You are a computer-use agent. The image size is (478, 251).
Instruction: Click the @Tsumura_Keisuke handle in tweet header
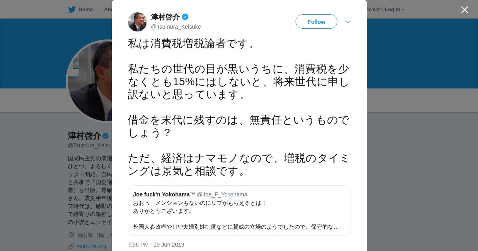(x=176, y=27)
